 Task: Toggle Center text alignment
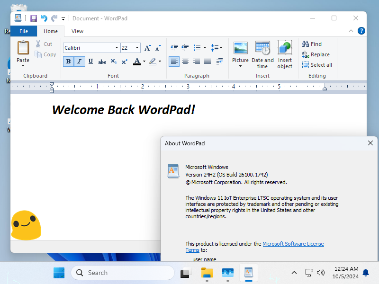pyautogui.click(x=185, y=62)
